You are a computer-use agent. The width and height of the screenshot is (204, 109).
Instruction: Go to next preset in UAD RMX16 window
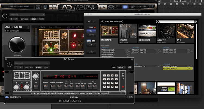21,67
